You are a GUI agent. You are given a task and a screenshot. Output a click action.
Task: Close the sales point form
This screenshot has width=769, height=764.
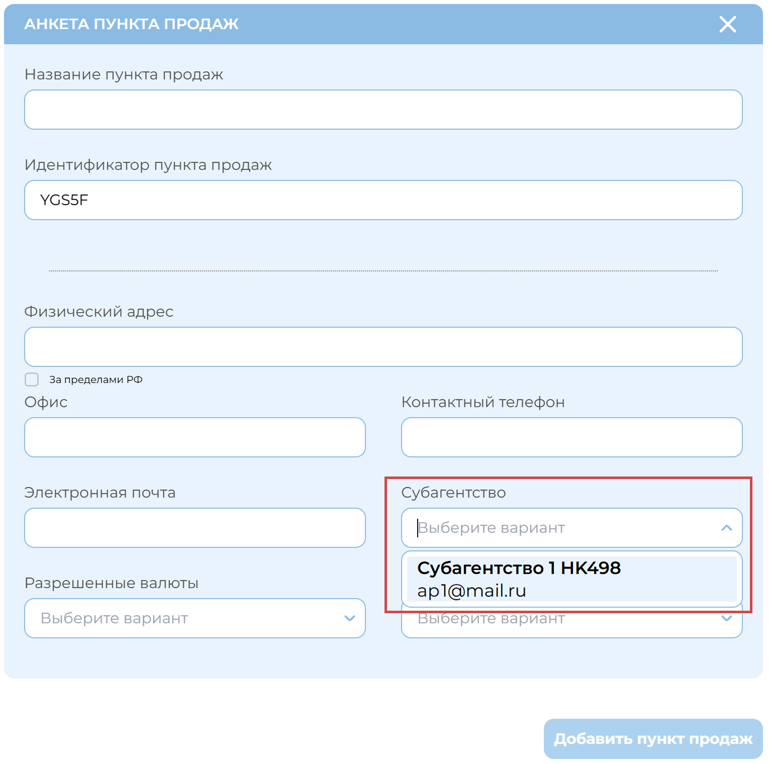(727, 24)
